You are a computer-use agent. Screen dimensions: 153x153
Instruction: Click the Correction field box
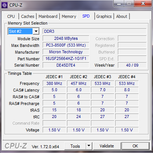click(x=132, y=38)
